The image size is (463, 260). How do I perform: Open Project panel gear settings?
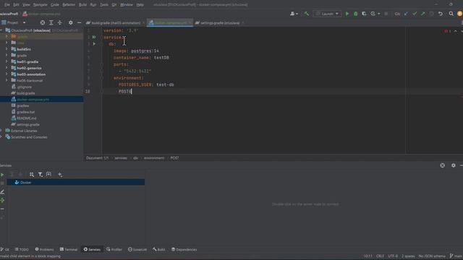point(71,22)
